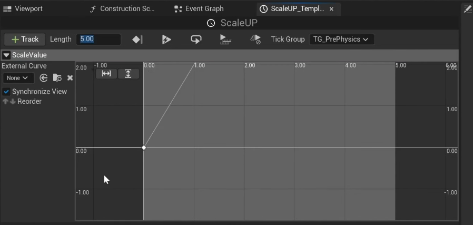Viewport: 473px width, 225px height.
Task: Browse to external curve in Content Browser
Action: (57, 78)
